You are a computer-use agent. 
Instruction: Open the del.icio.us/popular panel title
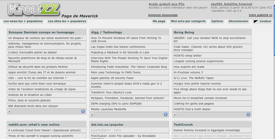[x=107, y=125]
